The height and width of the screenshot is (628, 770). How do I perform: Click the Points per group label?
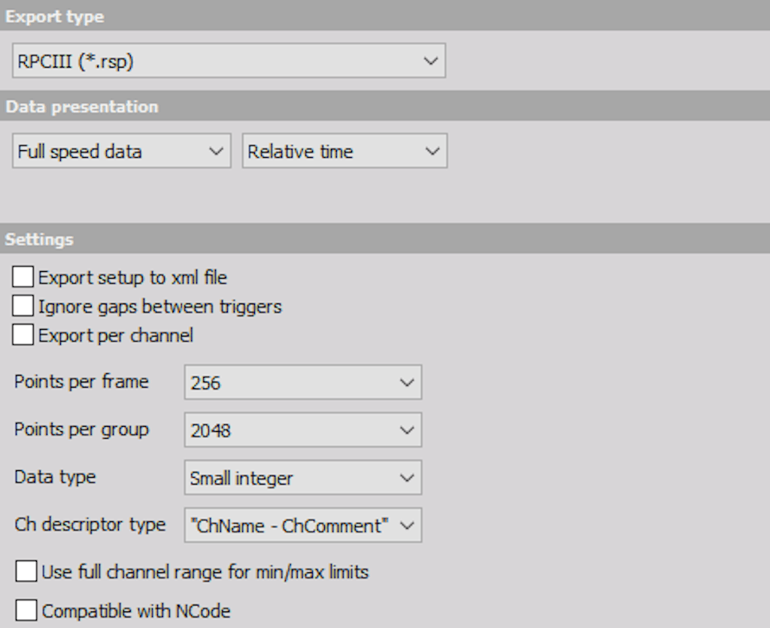coord(81,429)
